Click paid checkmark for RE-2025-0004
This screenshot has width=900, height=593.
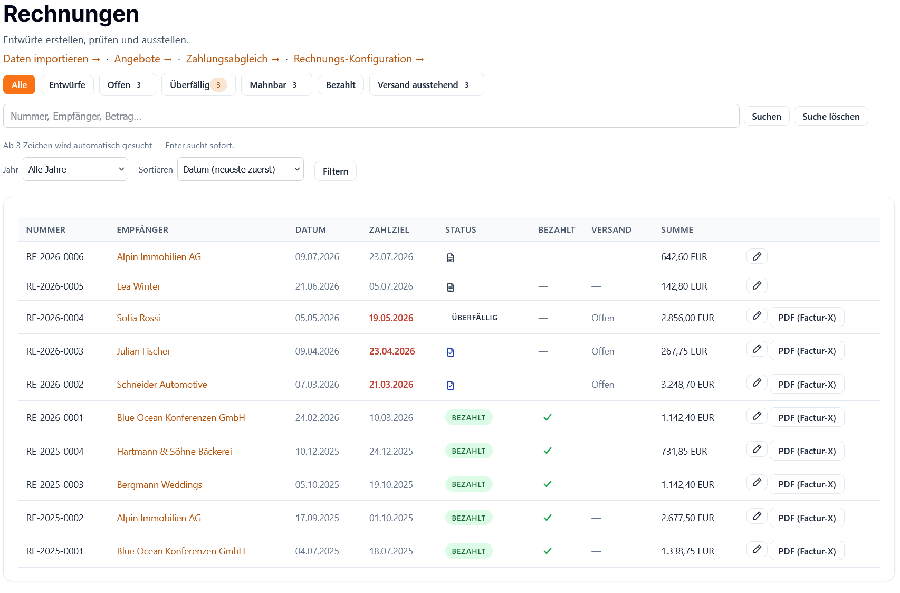(548, 451)
